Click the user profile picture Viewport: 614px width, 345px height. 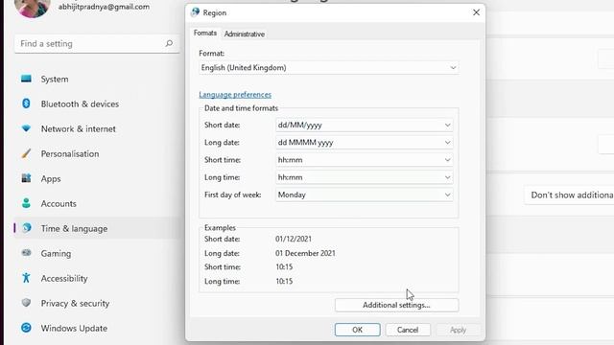coord(32,7)
